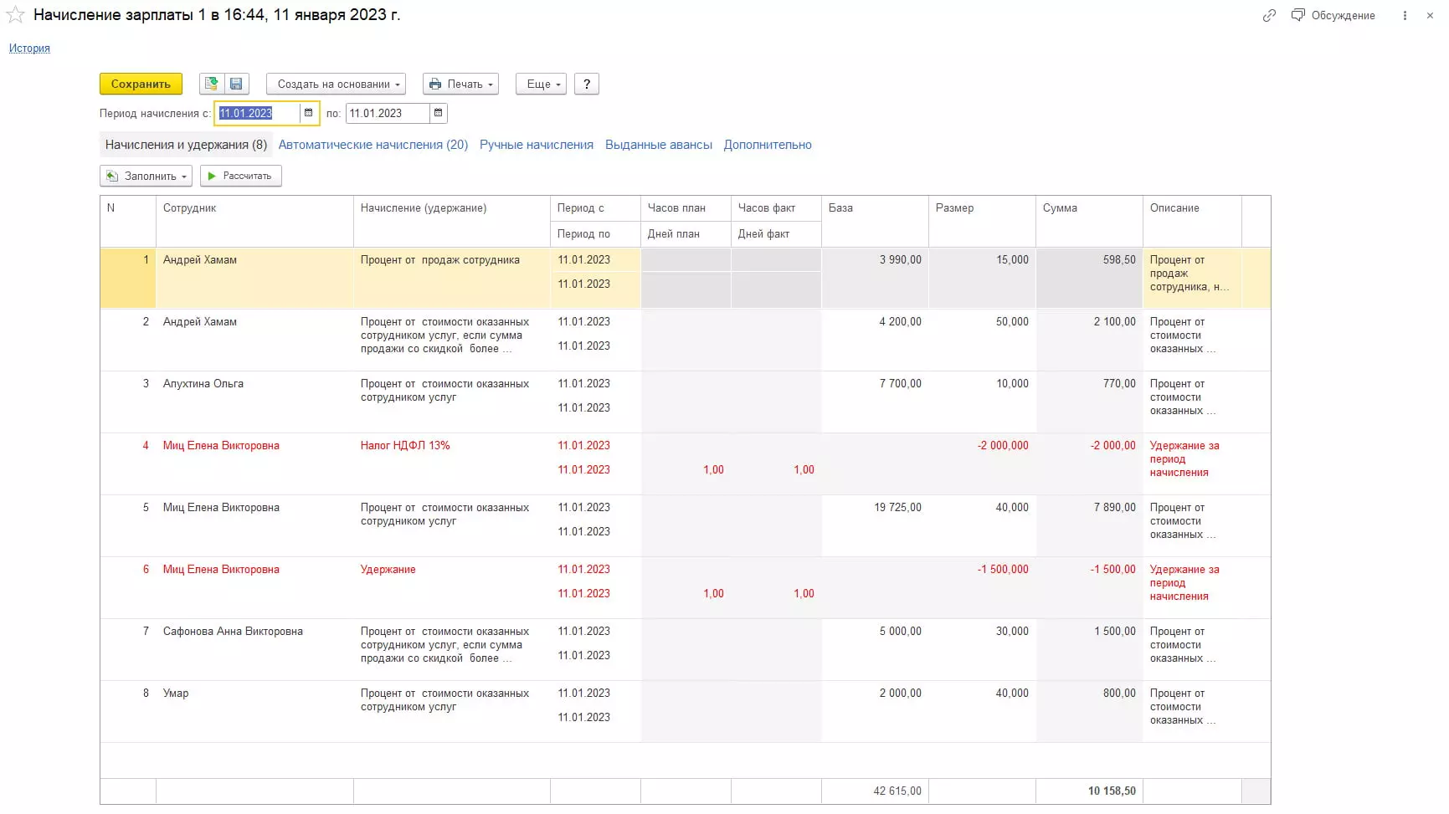Click the Описание column header

click(1192, 221)
